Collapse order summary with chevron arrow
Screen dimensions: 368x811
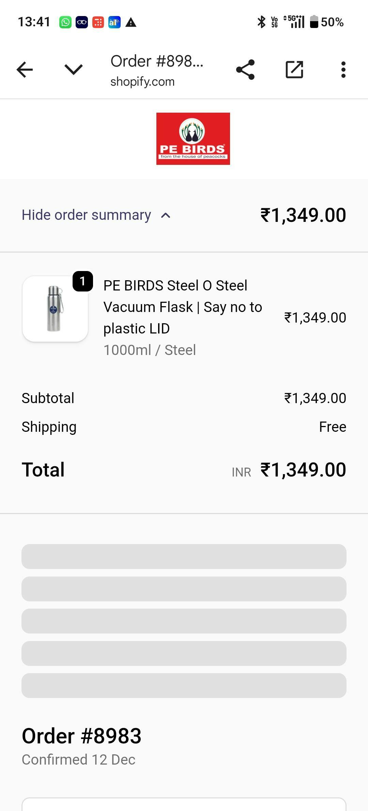tap(166, 215)
